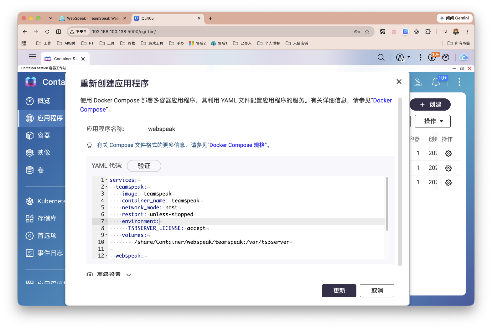The height and width of the screenshot is (329, 492).
Task: Click the dialog vertical scrollbar
Action: point(400,182)
